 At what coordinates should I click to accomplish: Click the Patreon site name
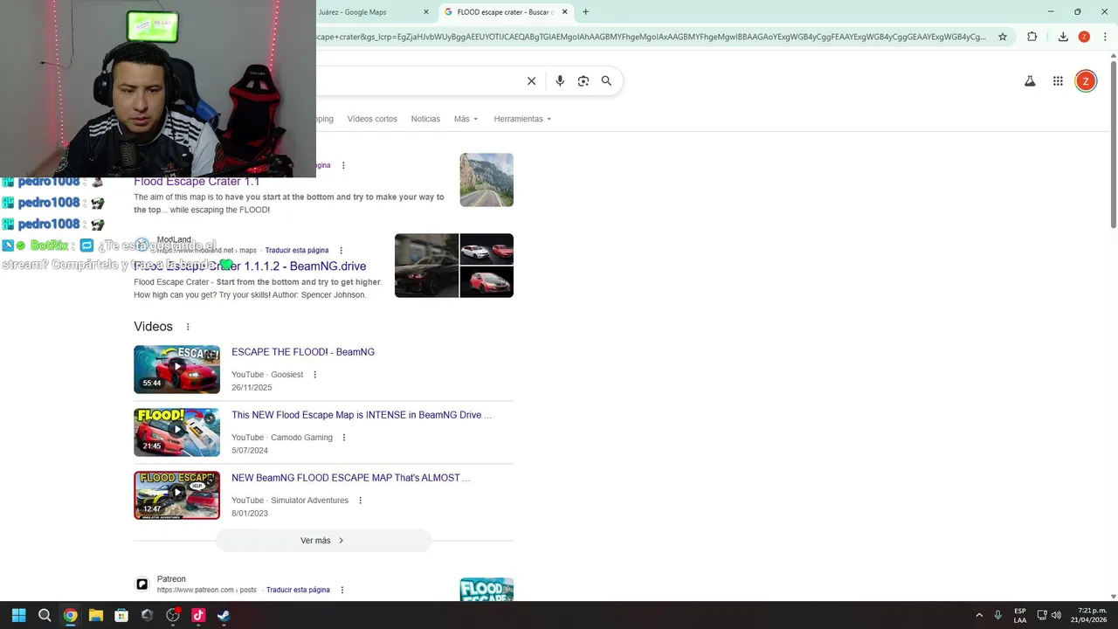(x=171, y=579)
